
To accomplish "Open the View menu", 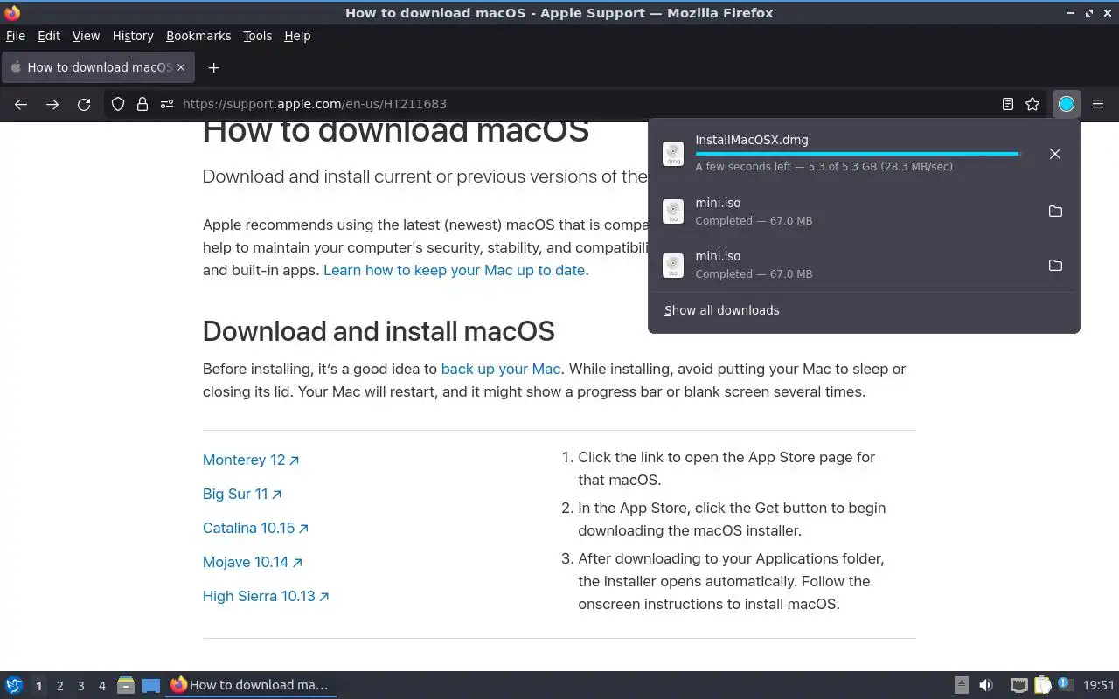I will coord(86,36).
